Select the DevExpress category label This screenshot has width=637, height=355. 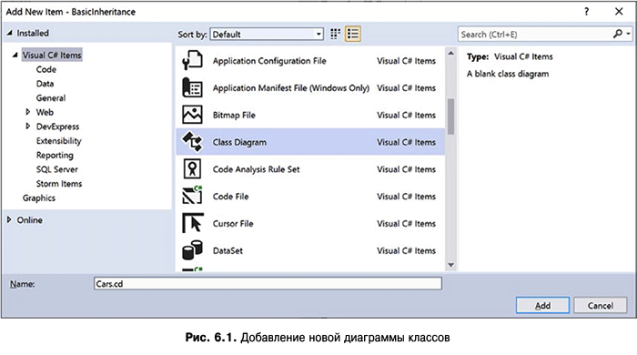pyautogui.click(x=57, y=127)
